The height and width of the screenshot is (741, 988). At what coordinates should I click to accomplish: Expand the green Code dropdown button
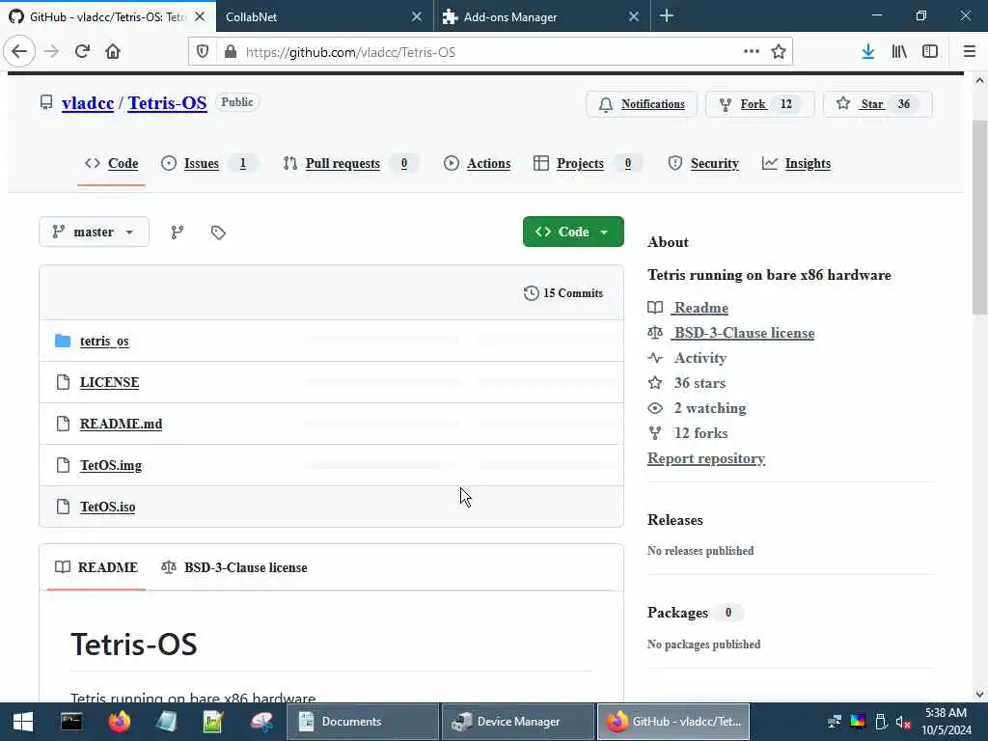[x=573, y=232]
